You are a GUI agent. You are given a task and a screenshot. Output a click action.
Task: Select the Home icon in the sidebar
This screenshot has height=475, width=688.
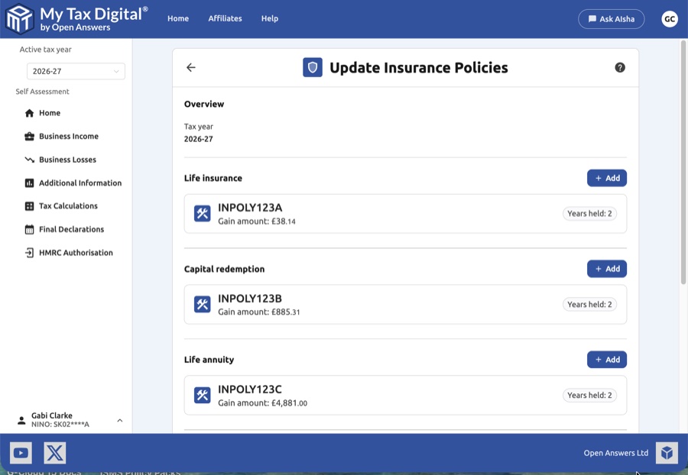28,112
